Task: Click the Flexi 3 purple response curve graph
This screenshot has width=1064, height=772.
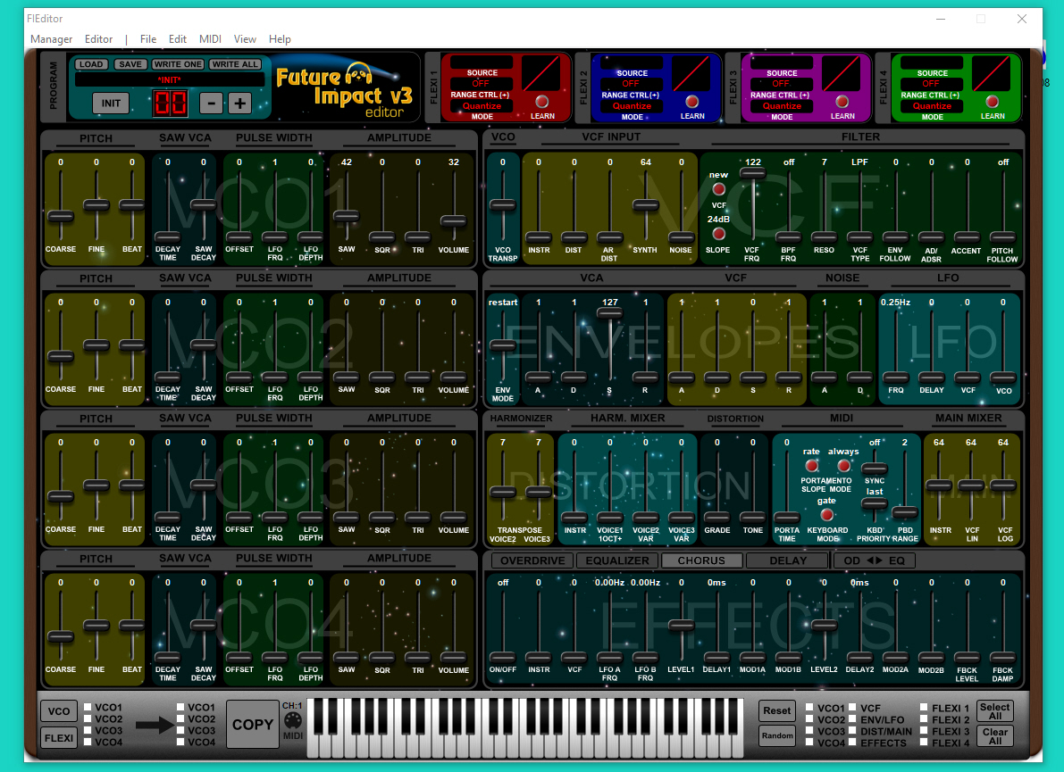Action: pos(842,73)
